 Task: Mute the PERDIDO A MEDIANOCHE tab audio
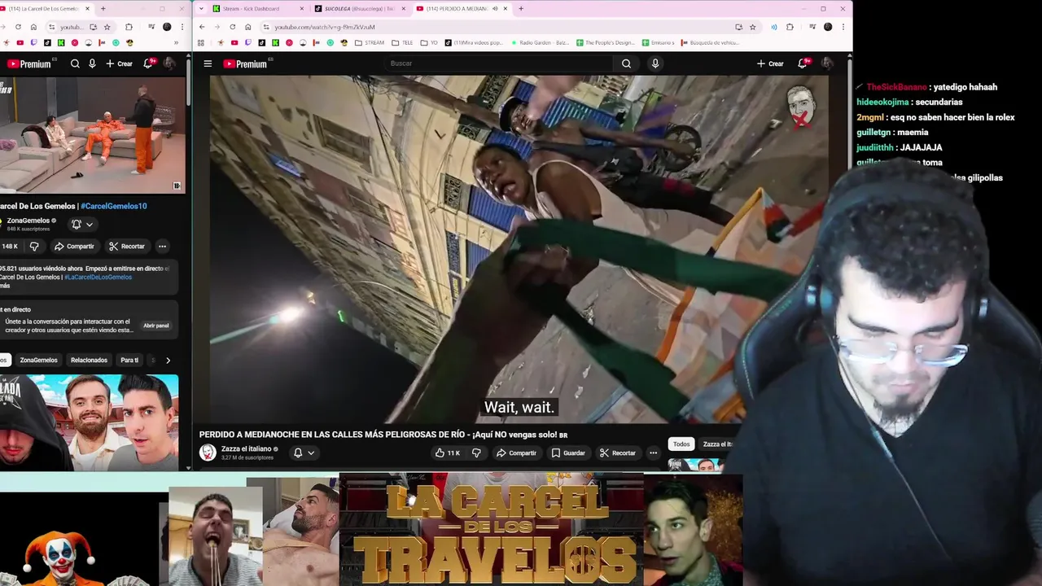494,8
